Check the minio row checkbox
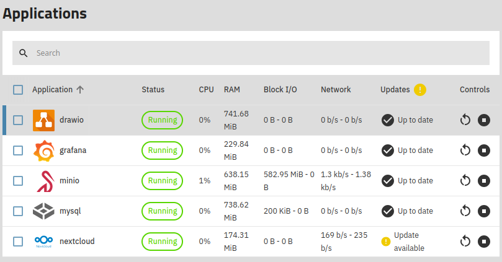This screenshot has width=502, height=262. [18, 181]
